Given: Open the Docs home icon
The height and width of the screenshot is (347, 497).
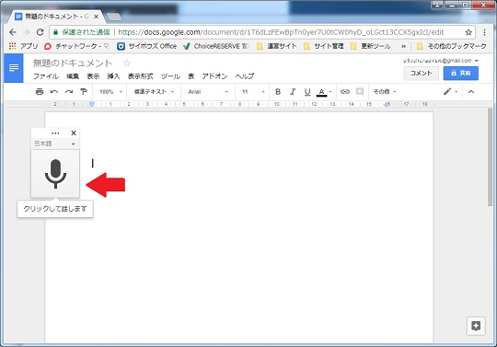Looking at the screenshot, I should point(14,68).
